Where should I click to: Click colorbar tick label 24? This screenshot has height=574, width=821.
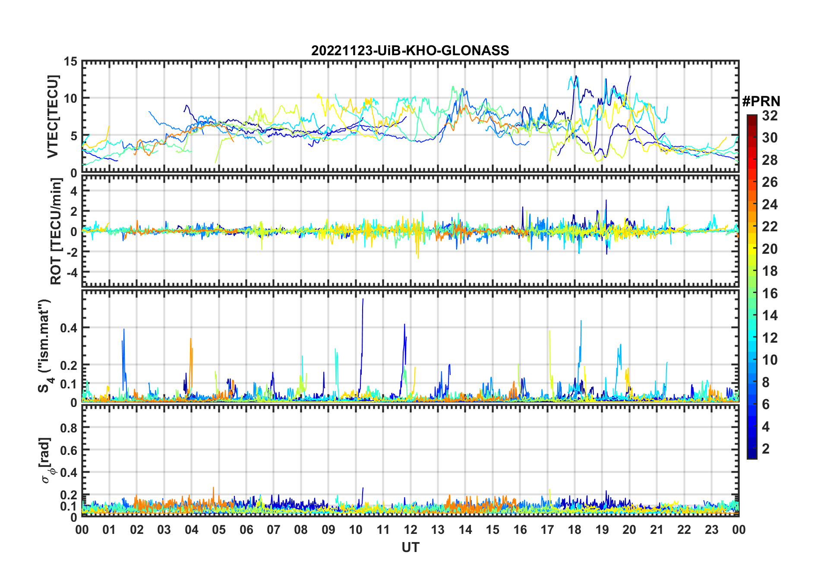click(x=770, y=205)
